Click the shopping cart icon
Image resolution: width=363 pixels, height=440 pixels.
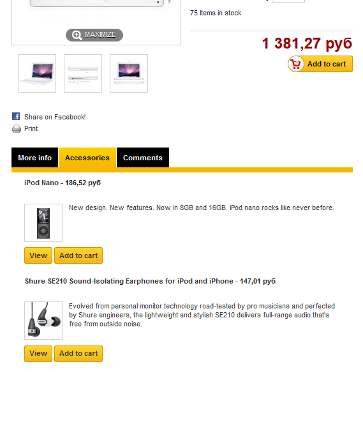pyautogui.click(x=295, y=64)
